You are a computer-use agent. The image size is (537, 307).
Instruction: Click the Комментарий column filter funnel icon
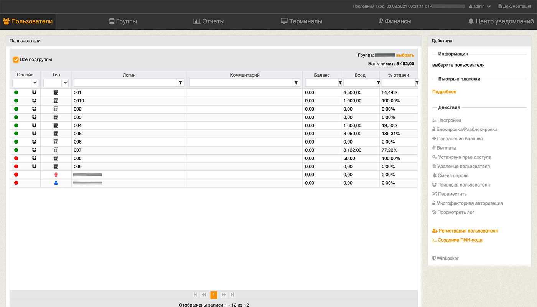(296, 83)
